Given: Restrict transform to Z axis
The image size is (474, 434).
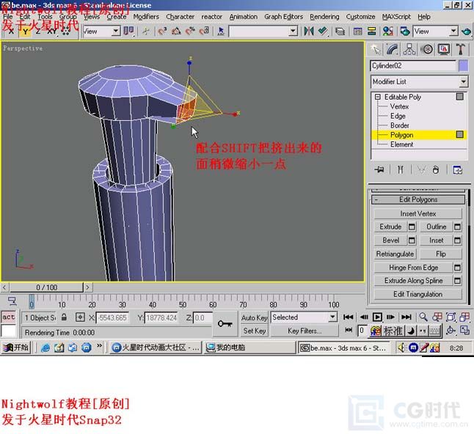Looking at the screenshot, I should [37, 31].
